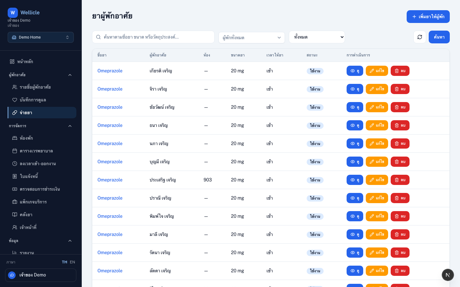This screenshot has width=460, height=287.
Task: Open the ทั้งหมด status filter dropdown
Action: 317,37
